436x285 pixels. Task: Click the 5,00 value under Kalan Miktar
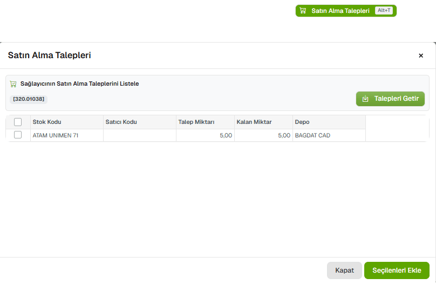284,136
